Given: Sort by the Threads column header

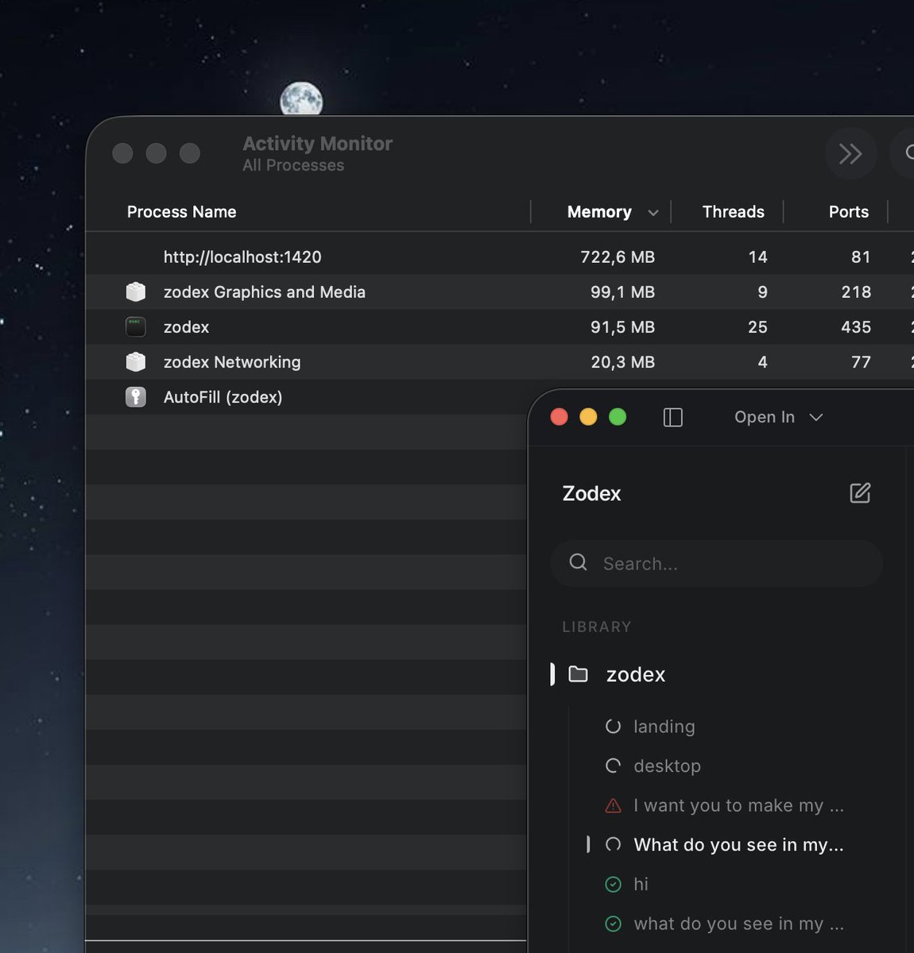Looking at the screenshot, I should (x=733, y=212).
